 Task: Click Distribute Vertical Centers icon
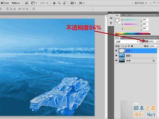tap(11, 9)
